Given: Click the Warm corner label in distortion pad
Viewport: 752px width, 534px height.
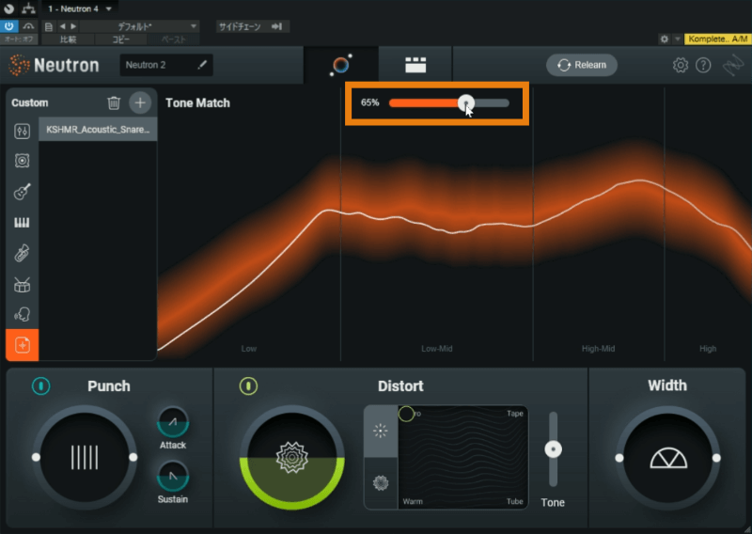Looking at the screenshot, I should [413, 501].
